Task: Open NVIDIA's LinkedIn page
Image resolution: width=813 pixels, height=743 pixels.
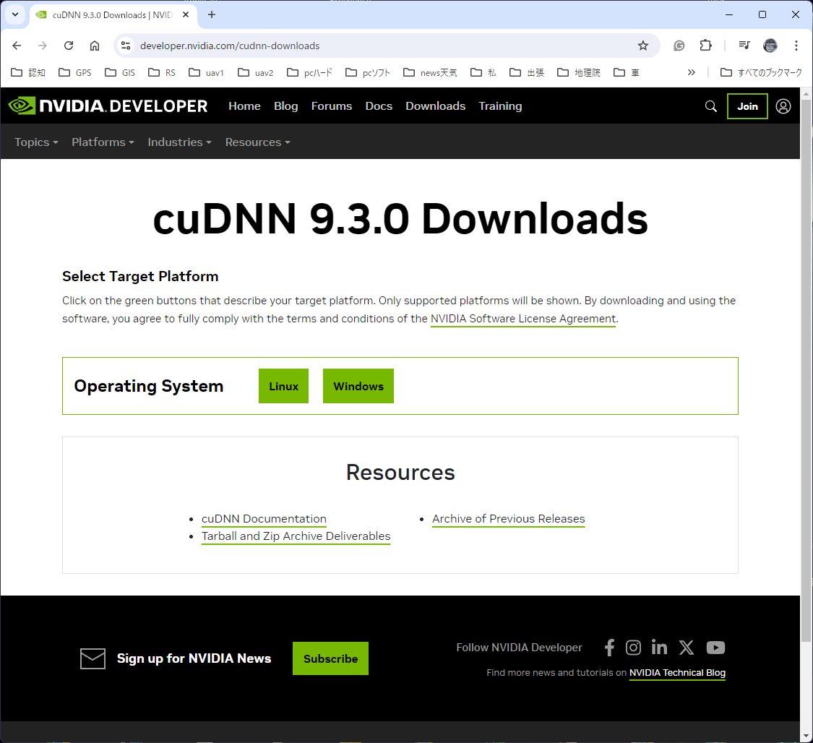Action: pyautogui.click(x=658, y=647)
